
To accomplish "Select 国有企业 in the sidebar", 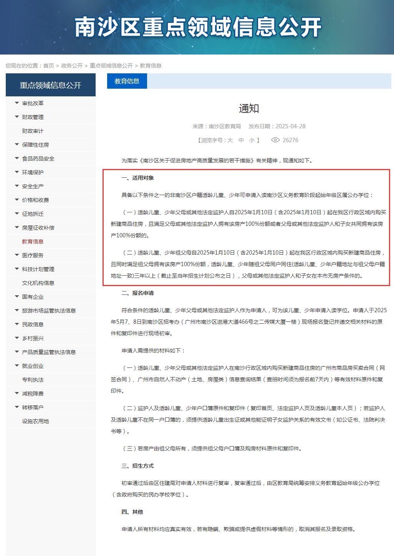I will pos(33,297).
